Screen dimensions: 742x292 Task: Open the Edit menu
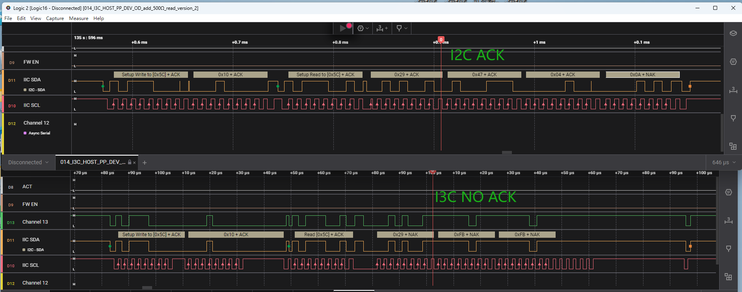point(21,18)
